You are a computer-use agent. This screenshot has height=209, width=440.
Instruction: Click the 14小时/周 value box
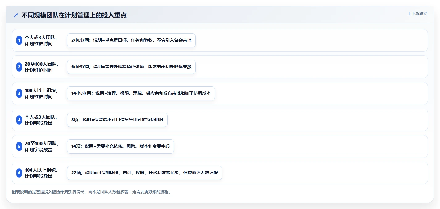point(141,93)
